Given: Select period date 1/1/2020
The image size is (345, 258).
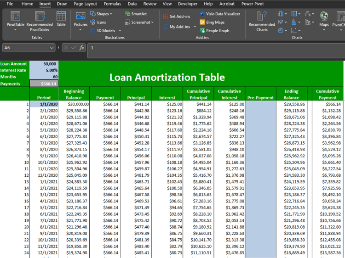Looking at the screenshot, I should [44, 104].
